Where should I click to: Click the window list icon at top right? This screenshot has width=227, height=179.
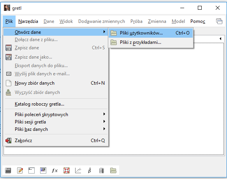(219, 21)
